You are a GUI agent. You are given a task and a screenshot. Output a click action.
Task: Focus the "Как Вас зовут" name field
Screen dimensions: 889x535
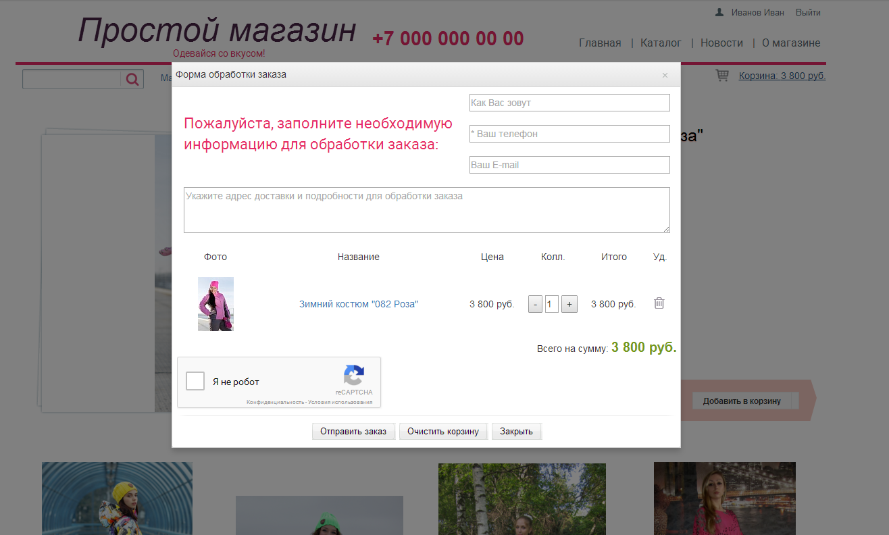pos(569,103)
